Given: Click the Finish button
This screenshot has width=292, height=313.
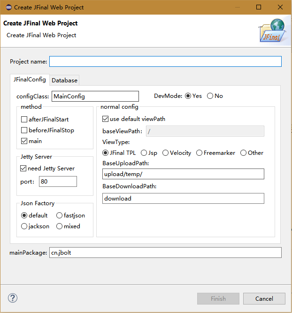Looking at the screenshot, I should pyautogui.click(x=218, y=298).
